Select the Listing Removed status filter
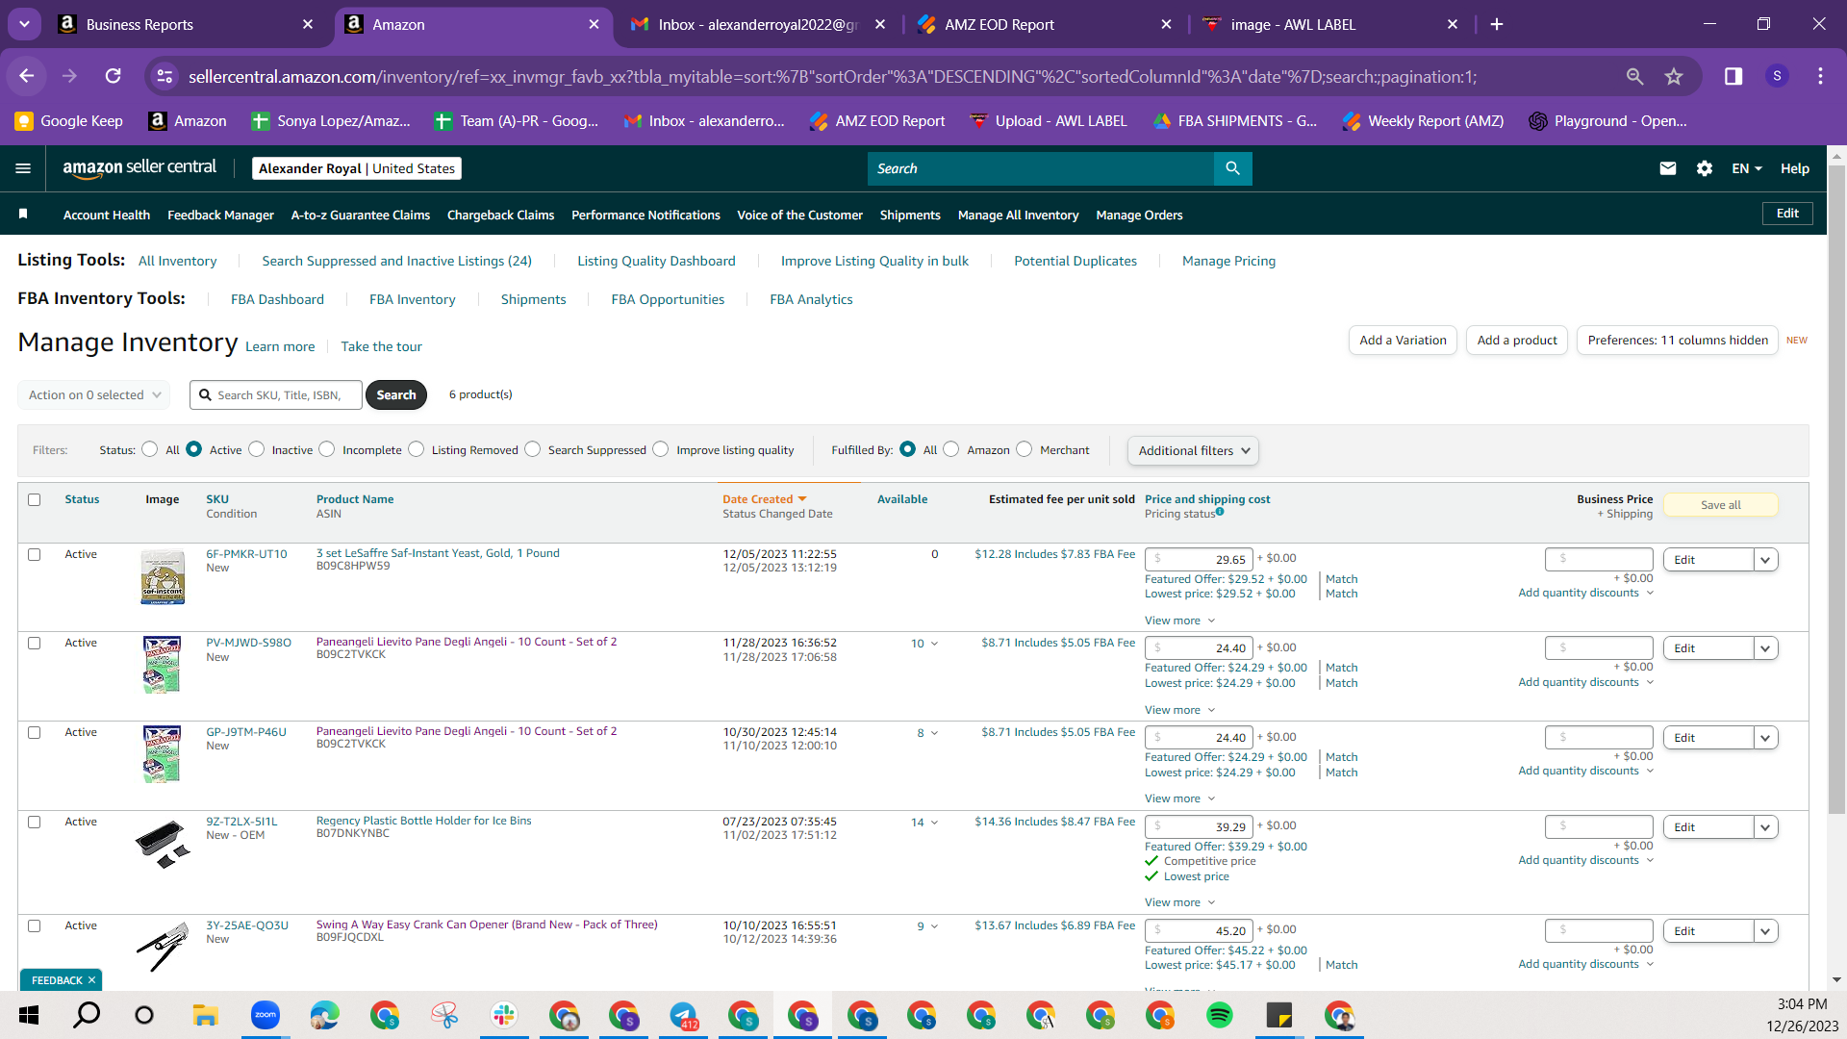The height and width of the screenshot is (1039, 1847). pyautogui.click(x=417, y=449)
